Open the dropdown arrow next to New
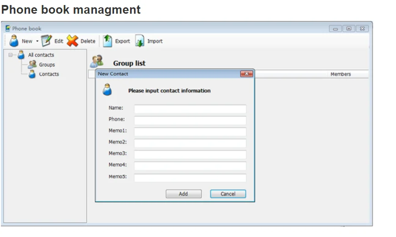Image resolution: width=396 pixels, height=237 pixels. point(37,41)
